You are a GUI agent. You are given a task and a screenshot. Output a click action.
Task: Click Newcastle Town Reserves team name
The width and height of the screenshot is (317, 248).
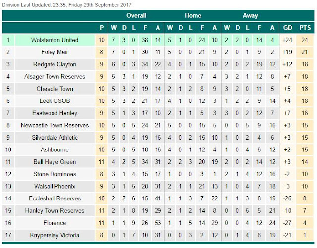54,125
